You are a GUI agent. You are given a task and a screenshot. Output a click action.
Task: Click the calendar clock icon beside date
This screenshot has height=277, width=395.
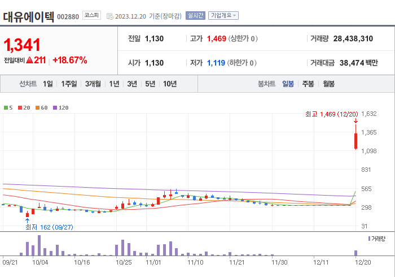pos(110,16)
